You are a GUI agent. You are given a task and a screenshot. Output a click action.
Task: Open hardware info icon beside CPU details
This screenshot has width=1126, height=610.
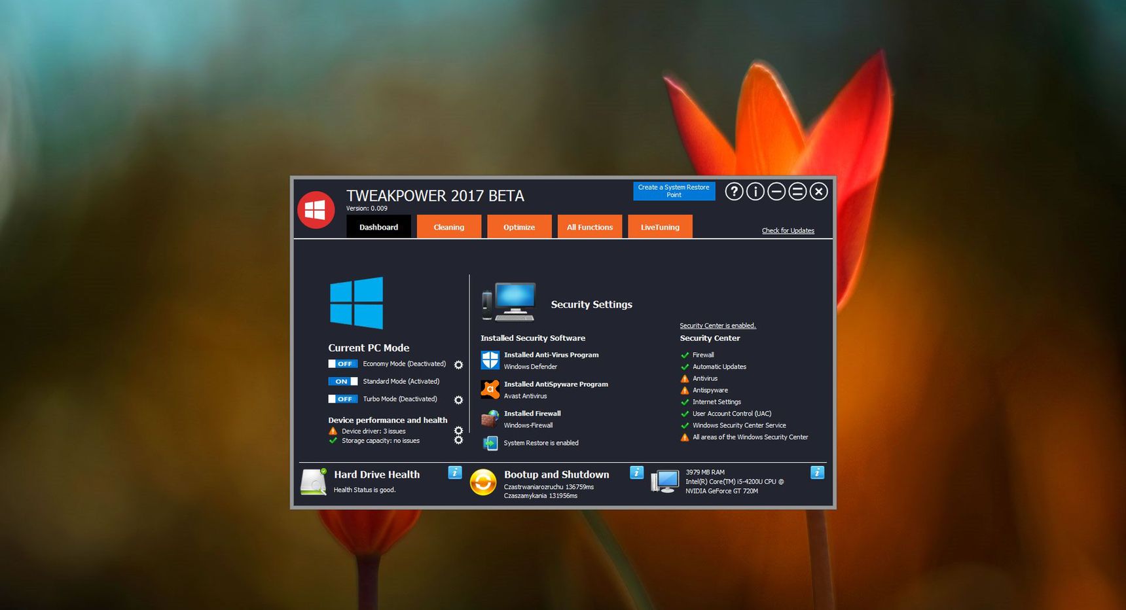817,473
